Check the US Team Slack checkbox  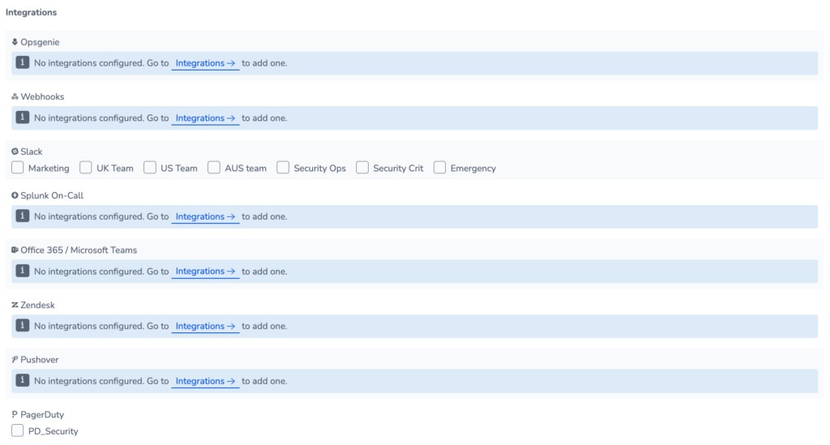[x=150, y=168]
